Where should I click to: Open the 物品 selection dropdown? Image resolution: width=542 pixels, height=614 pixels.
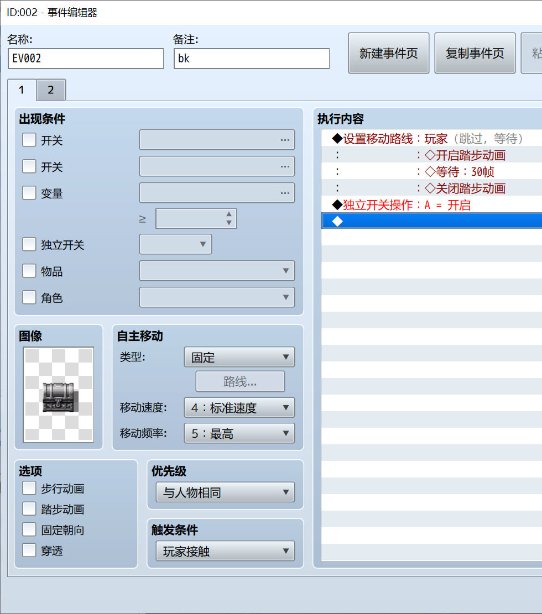click(x=217, y=271)
